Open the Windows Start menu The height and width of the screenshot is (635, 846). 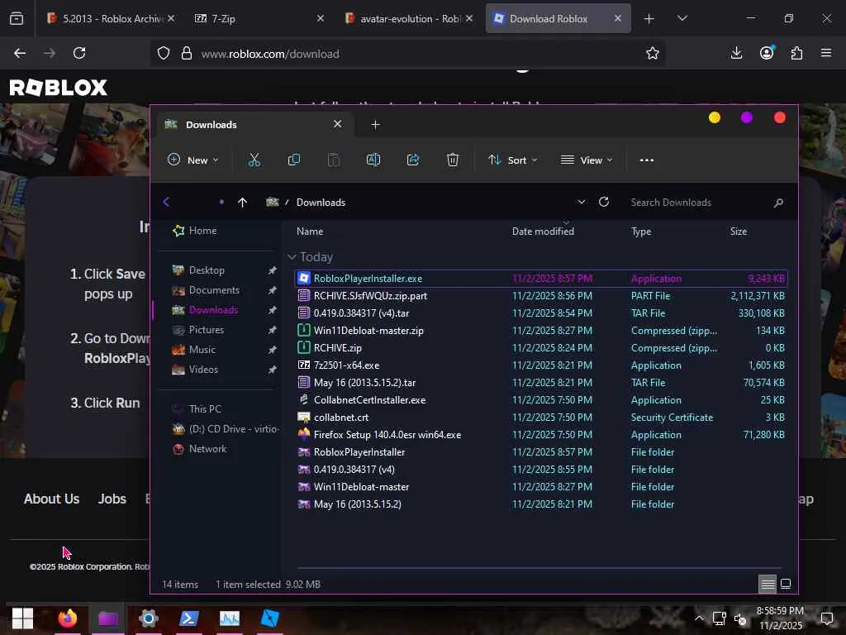tap(22, 618)
